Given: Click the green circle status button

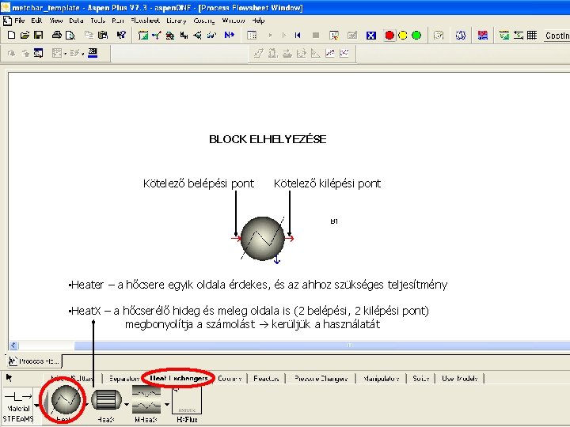Looking at the screenshot, I should point(416,36).
